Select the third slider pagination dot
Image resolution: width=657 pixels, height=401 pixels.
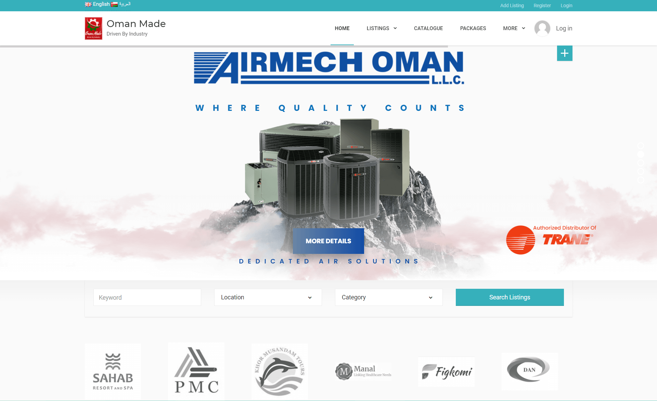pyautogui.click(x=641, y=163)
